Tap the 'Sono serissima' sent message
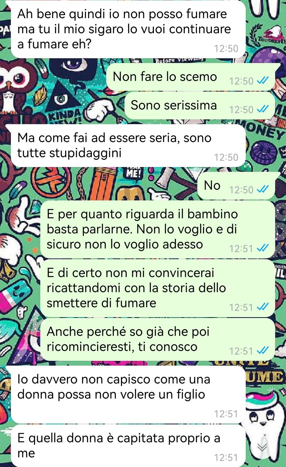Screen dimensions: 286x467 click(x=200, y=105)
